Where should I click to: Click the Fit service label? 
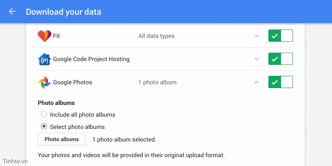click(56, 36)
